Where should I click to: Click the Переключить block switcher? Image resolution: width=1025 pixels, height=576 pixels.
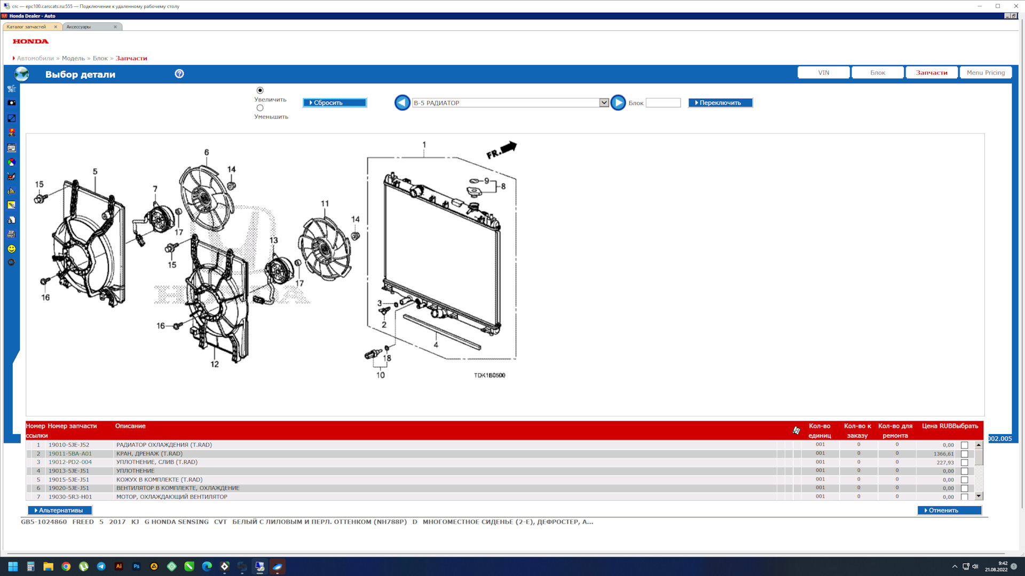tap(720, 103)
